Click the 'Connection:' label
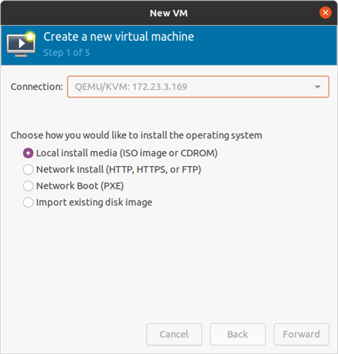 pos(37,87)
